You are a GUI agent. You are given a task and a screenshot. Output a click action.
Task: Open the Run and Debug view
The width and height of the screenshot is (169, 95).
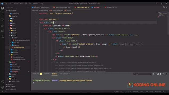(3, 25)
